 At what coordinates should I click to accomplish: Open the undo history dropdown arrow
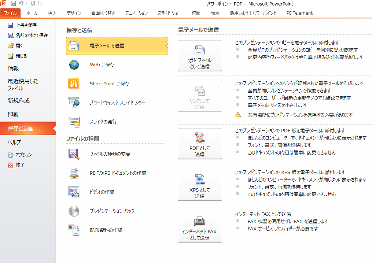click(x=26, y=3)
